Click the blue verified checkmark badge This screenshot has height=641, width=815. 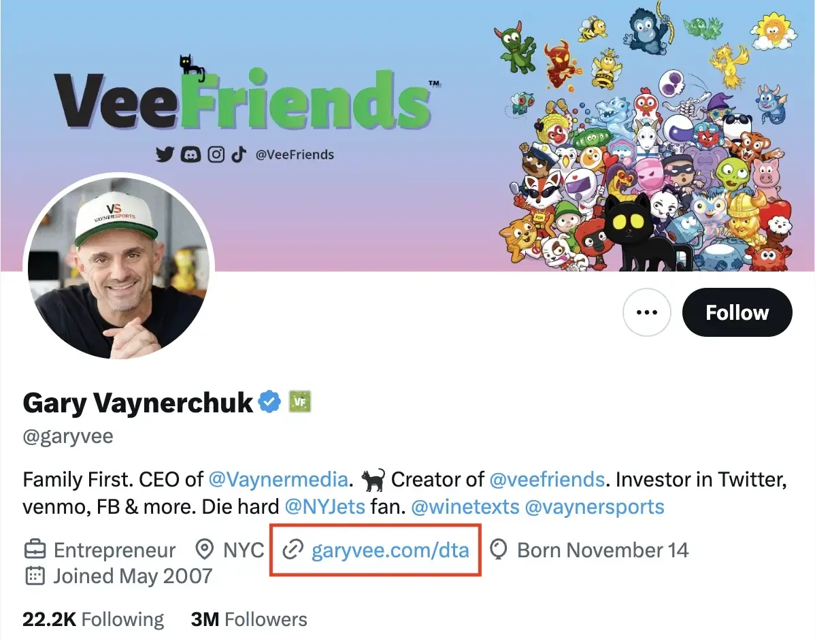tap(270, 403)
